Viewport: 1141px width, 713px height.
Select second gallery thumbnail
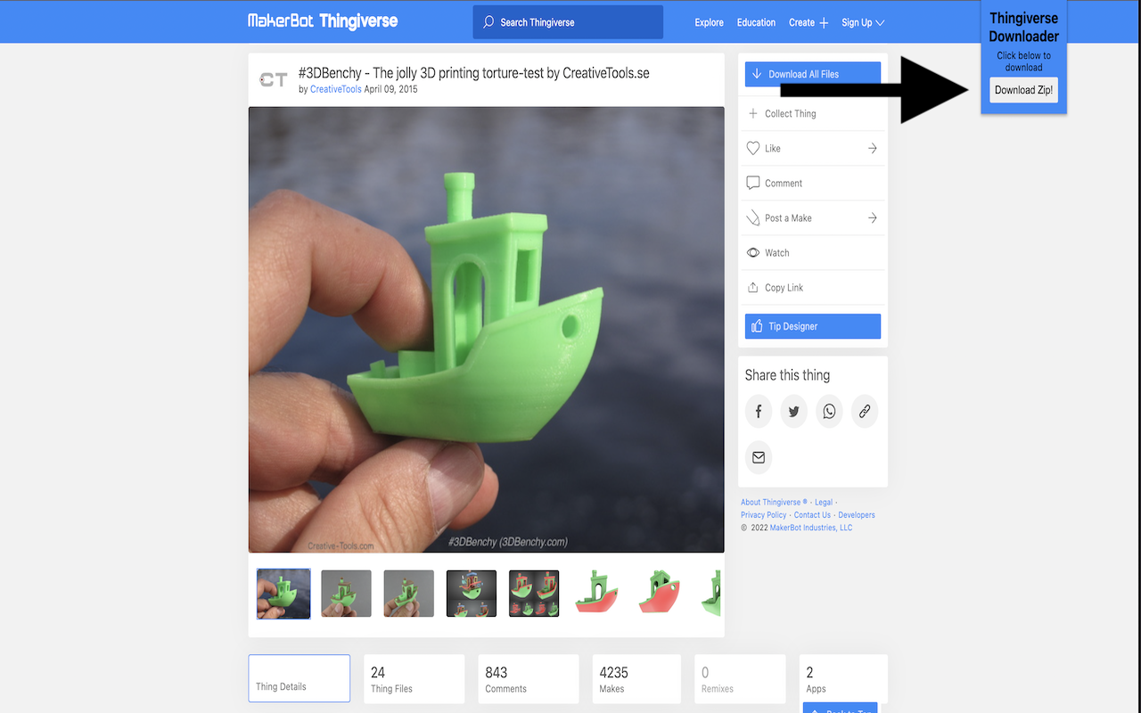(346, 594)
